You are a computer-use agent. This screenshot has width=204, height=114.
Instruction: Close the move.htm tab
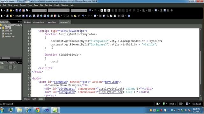tap(70, 22)
